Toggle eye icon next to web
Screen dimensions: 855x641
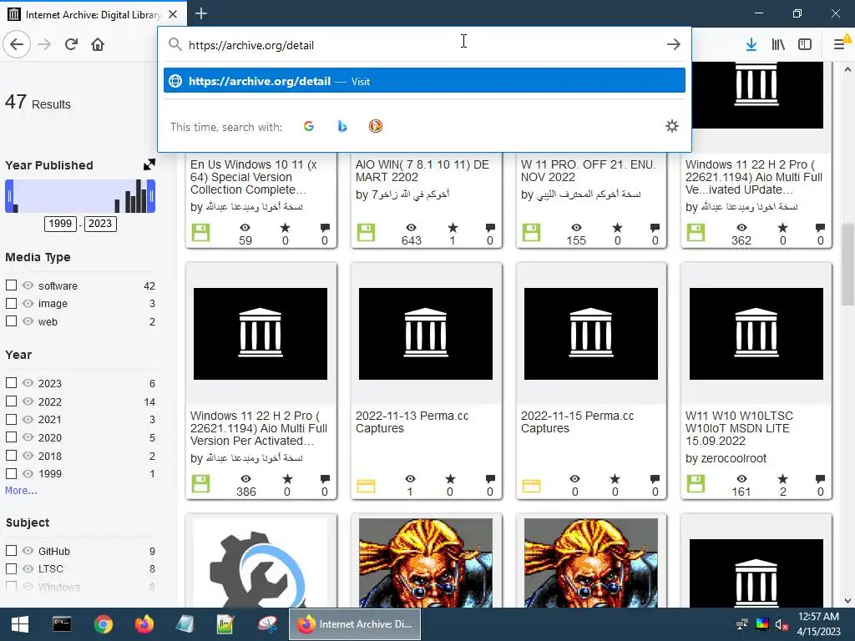(x=28, y=321)
